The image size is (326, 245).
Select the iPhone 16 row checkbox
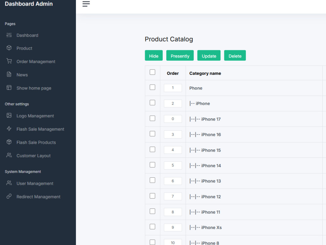point(152,134)
